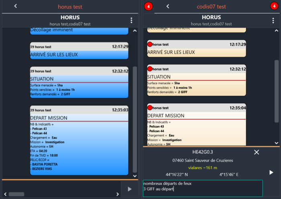Go back from codis07 test panel
The height and width of the screenshot is (199, 281).
(x=168, y=6)
